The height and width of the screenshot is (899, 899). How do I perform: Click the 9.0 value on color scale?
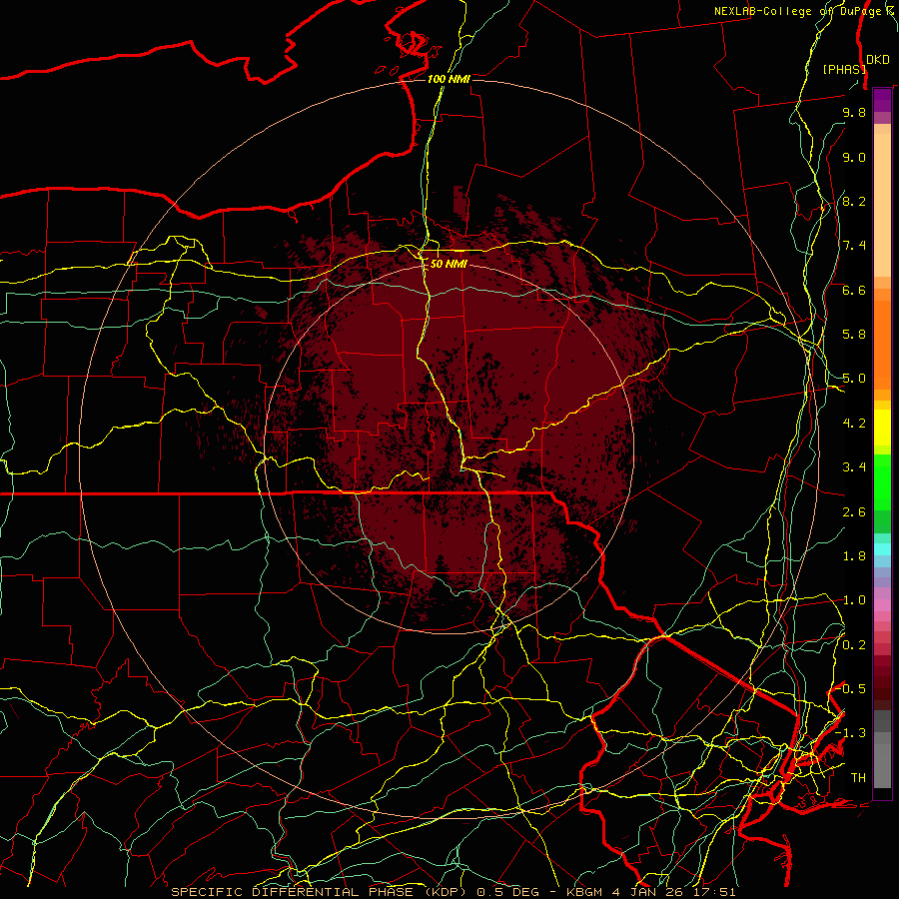(854, 157)
